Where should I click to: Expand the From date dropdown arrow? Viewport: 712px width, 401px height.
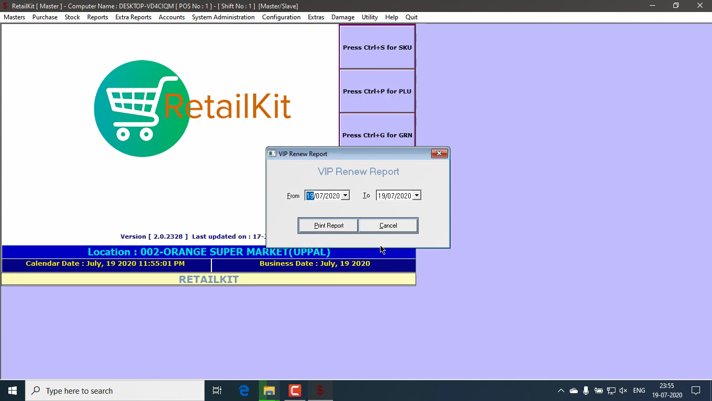pos(345,196)
